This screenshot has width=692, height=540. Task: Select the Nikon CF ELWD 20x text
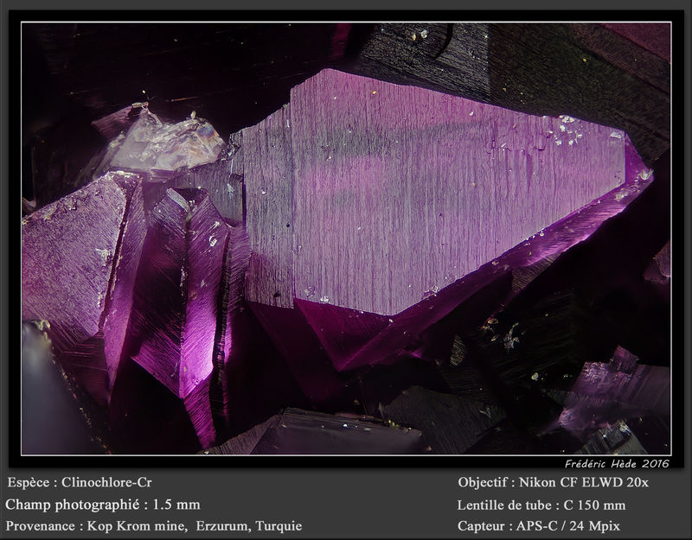coord(583,482)
